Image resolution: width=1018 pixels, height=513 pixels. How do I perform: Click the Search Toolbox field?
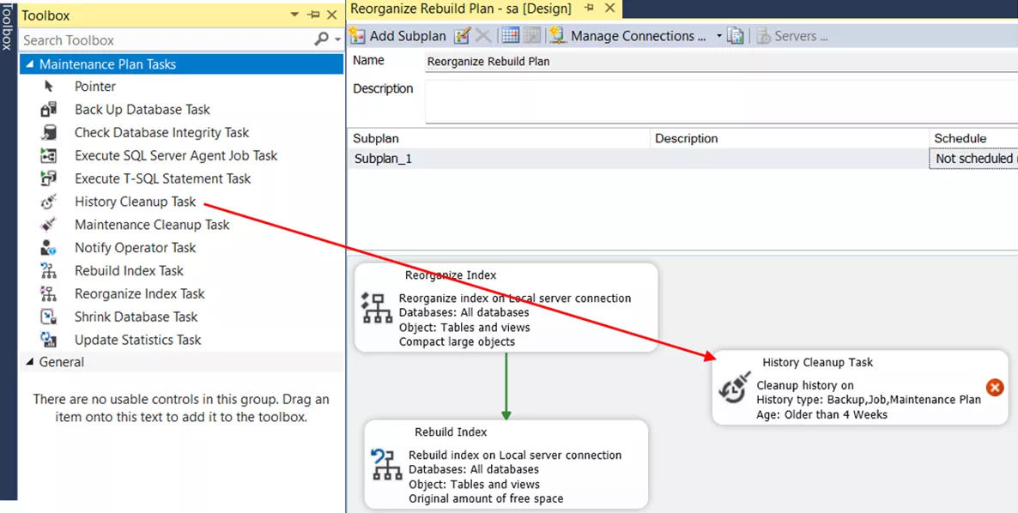click(167, 40)
